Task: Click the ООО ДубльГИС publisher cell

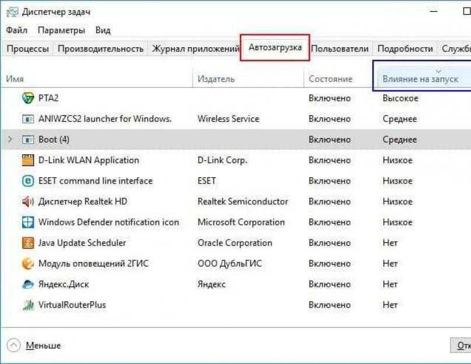Action: 230,264
